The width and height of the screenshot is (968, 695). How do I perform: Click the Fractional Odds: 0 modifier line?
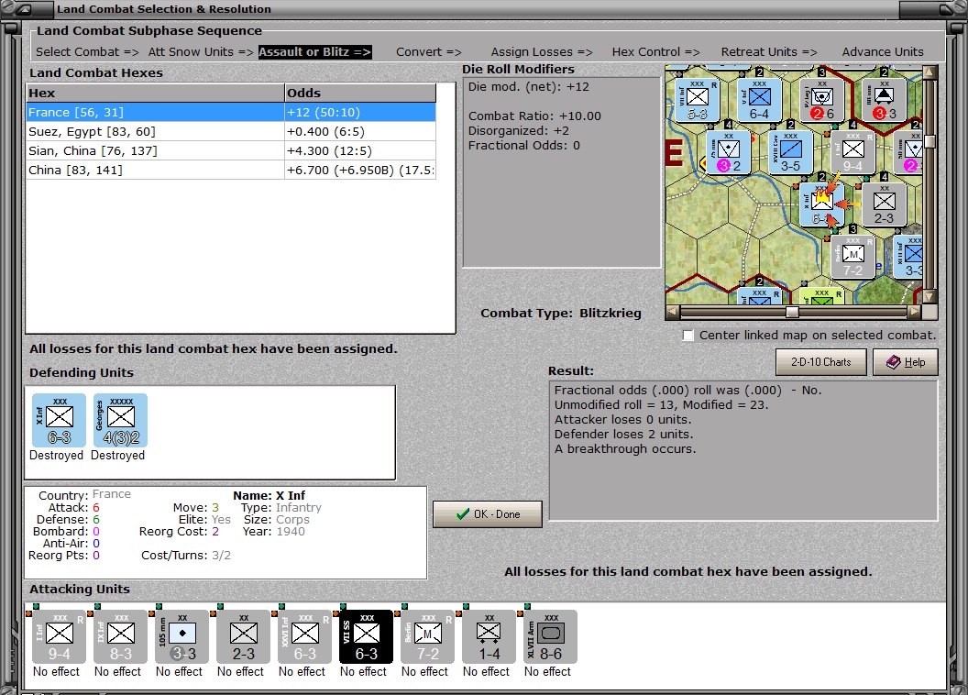523,146
